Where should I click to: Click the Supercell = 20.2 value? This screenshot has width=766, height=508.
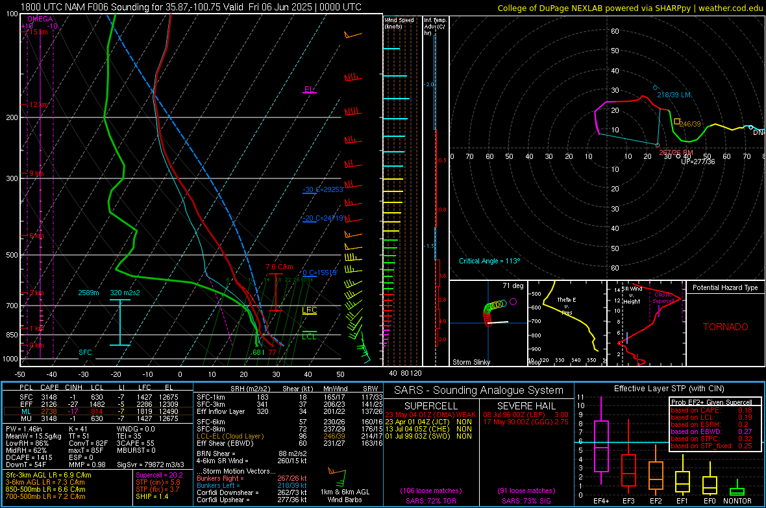point(159,475)
